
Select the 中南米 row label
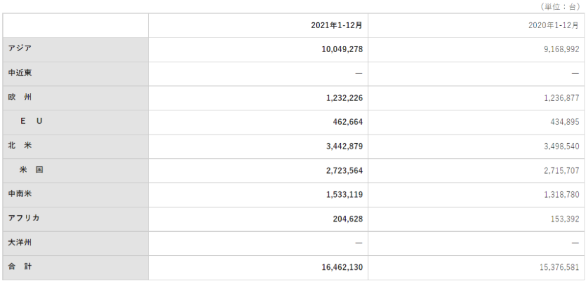[x=20, y=194]
